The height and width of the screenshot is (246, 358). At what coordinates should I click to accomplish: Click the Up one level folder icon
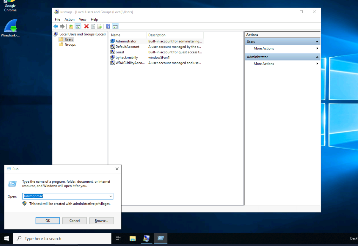click(x=71, y=27)
